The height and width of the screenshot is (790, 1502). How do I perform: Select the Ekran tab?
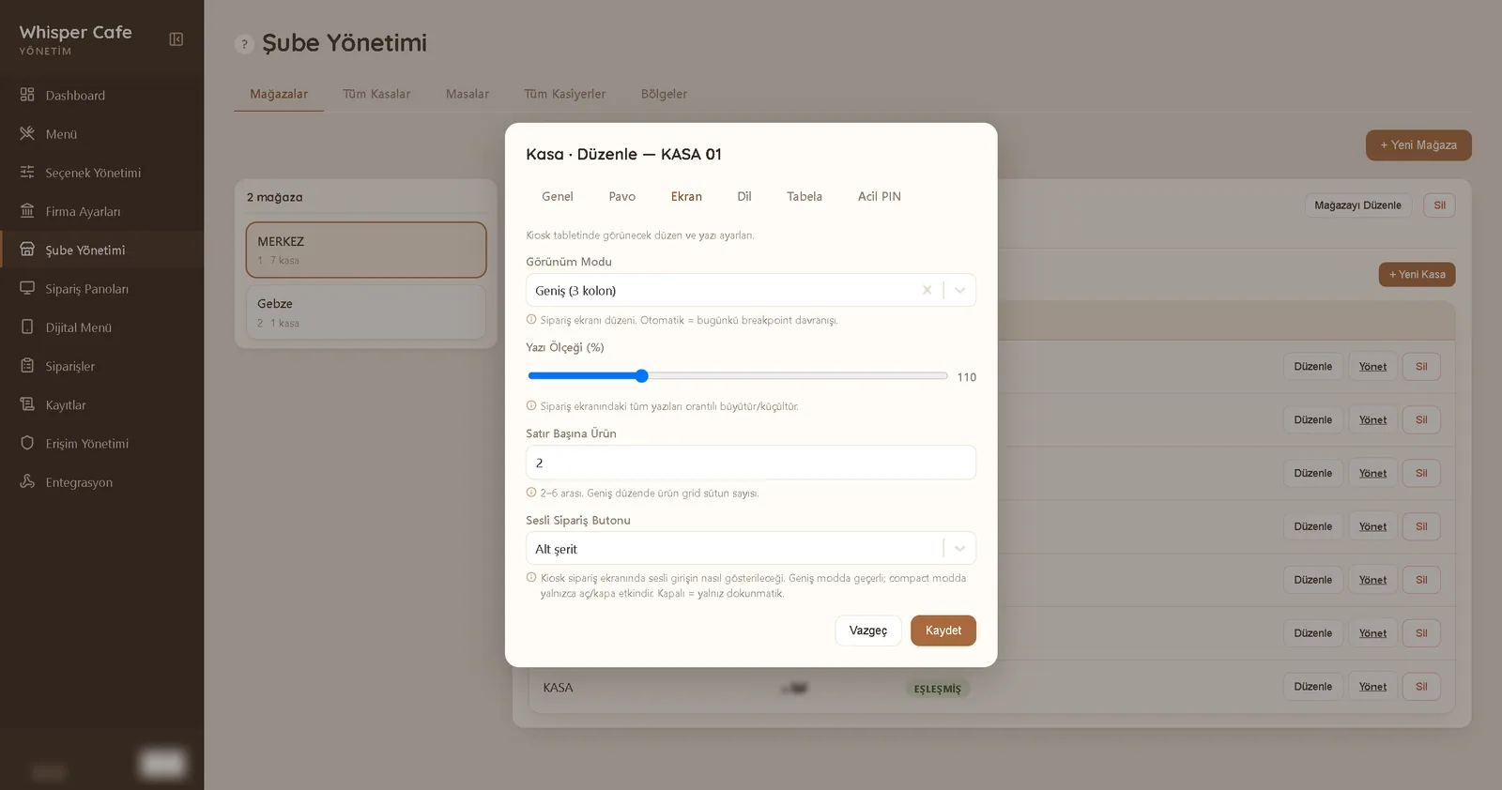click(x=686, y=196)
